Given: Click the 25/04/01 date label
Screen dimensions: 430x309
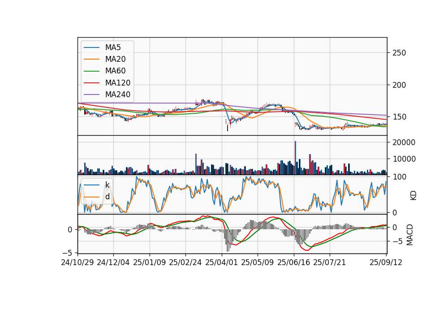Looking at the screenshot, I should click(x=222, y=262).
